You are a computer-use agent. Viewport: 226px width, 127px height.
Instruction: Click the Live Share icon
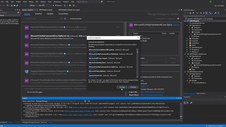(219, 6)
